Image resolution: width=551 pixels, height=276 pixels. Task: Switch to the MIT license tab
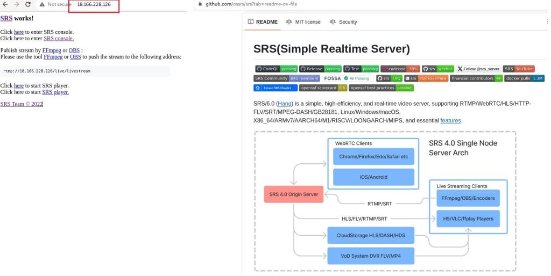pos(303,22)
